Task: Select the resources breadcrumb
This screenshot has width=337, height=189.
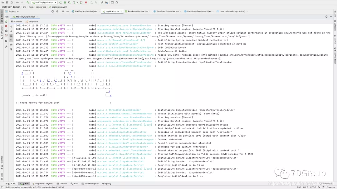Action: click(x=41, y=7)
